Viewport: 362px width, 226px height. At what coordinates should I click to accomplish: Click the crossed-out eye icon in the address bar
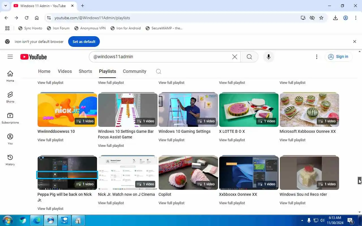tap(312, 18)
